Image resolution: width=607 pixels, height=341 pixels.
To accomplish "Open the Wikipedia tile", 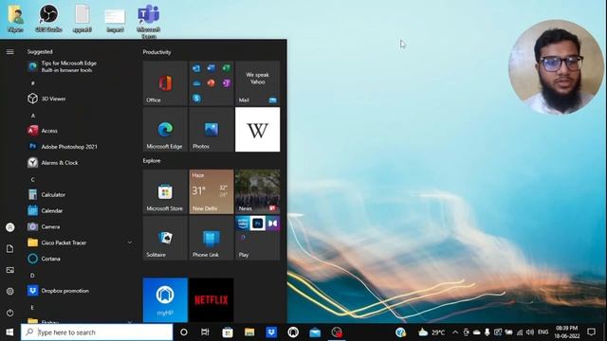I will pyautogui.click(x=257, y=130).
